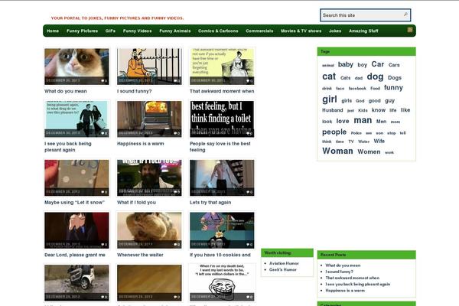Viewport: 459px width, 306px height.
Task: Click comment bubble on 'What do you mean' thumbnail
Action: coord(104,81)
